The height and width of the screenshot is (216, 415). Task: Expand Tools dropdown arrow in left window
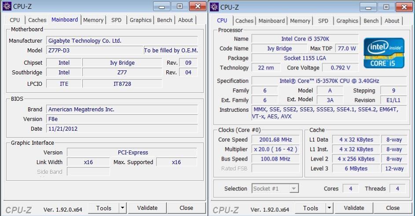[x=122, y=209]
